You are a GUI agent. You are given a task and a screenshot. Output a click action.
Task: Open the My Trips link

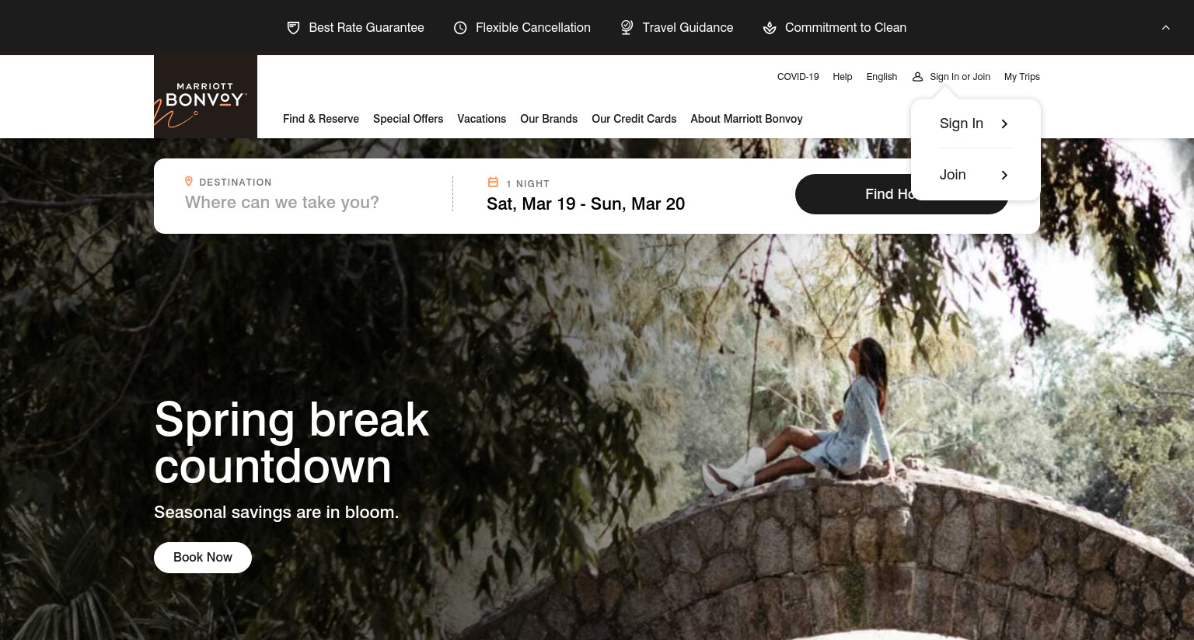pyautogui.click(x=1021, y=77)
